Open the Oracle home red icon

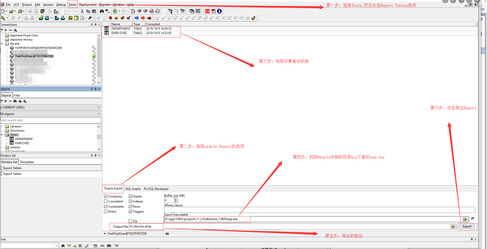point(207,11)
